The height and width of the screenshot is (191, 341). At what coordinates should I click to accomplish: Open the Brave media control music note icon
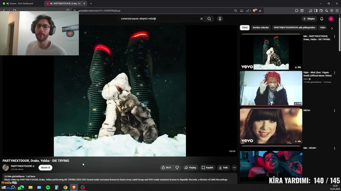[x=310, y=11]
